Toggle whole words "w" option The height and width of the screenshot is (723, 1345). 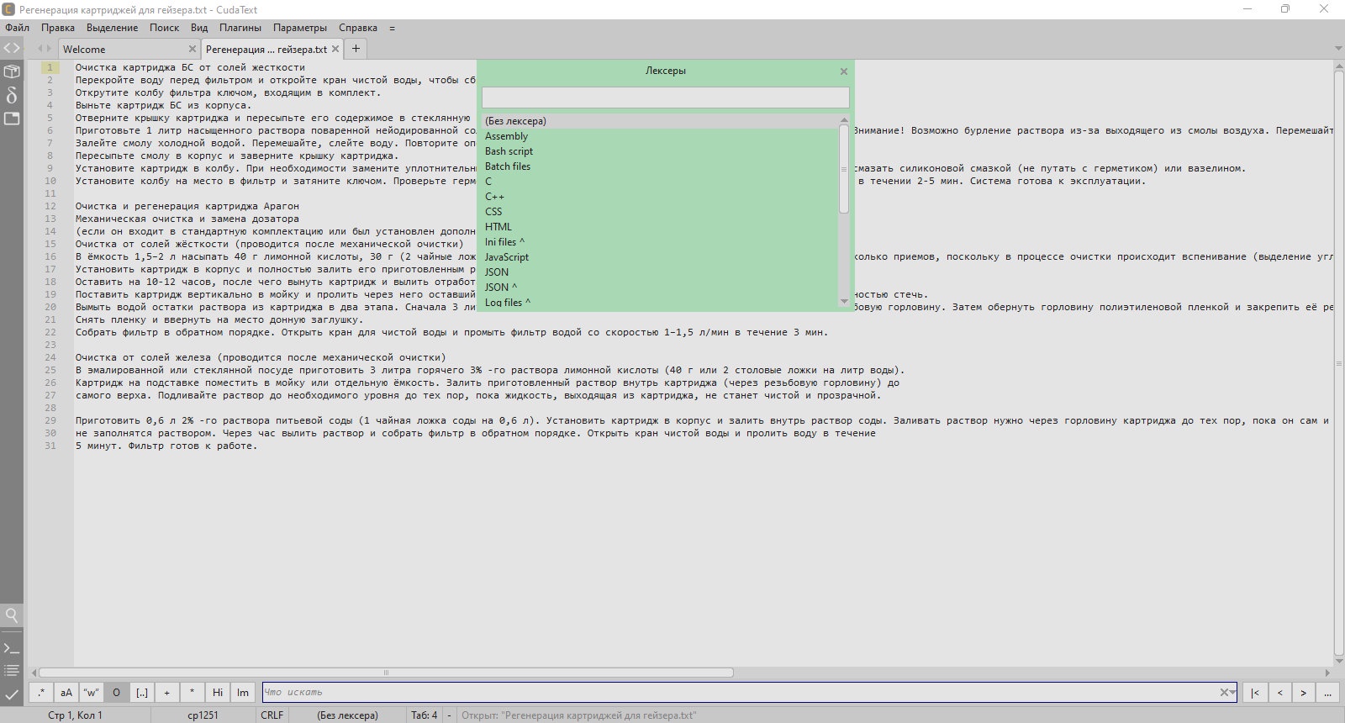92,693
